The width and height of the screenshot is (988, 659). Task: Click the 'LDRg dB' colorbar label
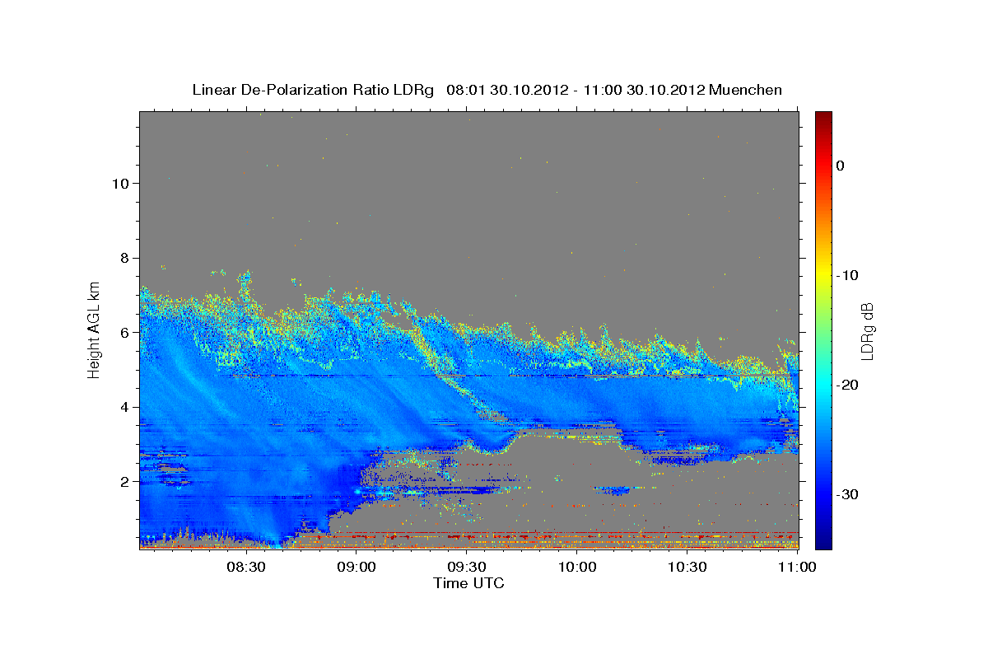867,330
